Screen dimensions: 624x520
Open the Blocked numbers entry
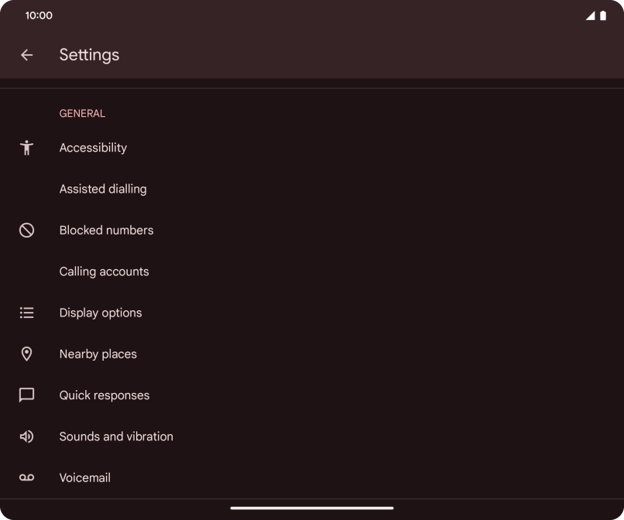106,230
